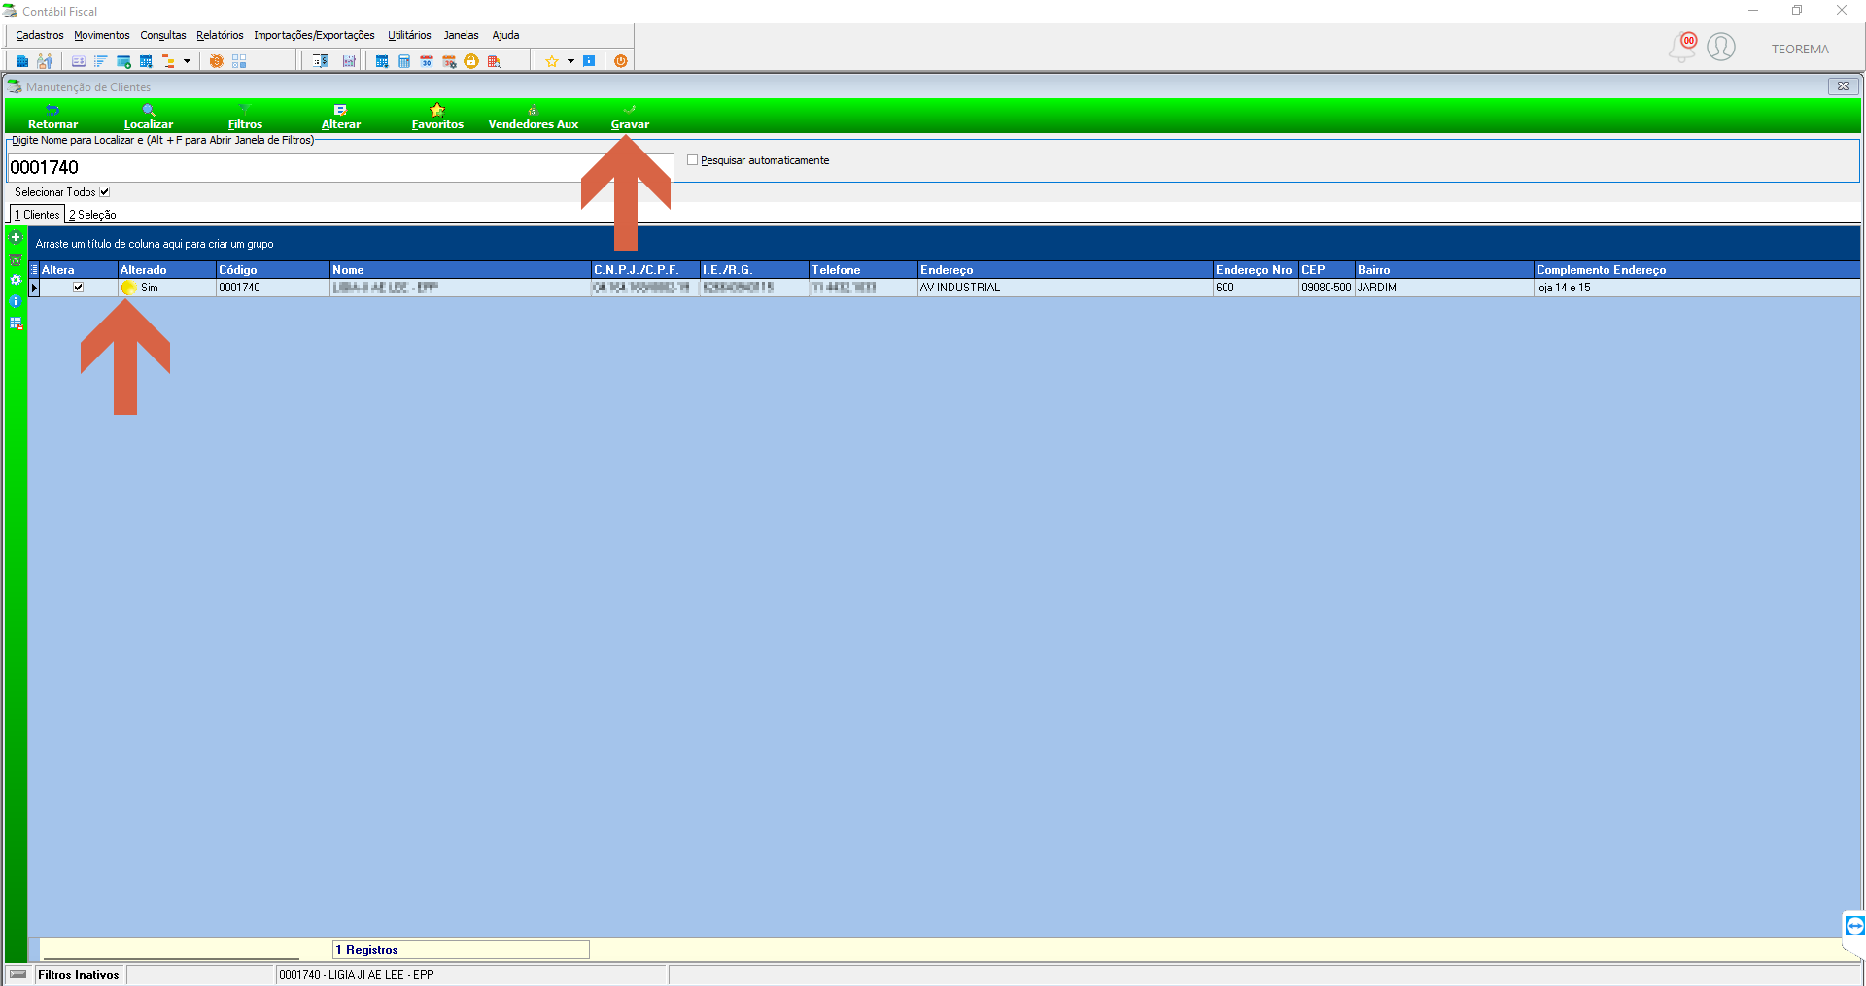Click the orange dollar coin toolbar icon
The height and width of the screenshot is (986, 1866).
point(216,61)
